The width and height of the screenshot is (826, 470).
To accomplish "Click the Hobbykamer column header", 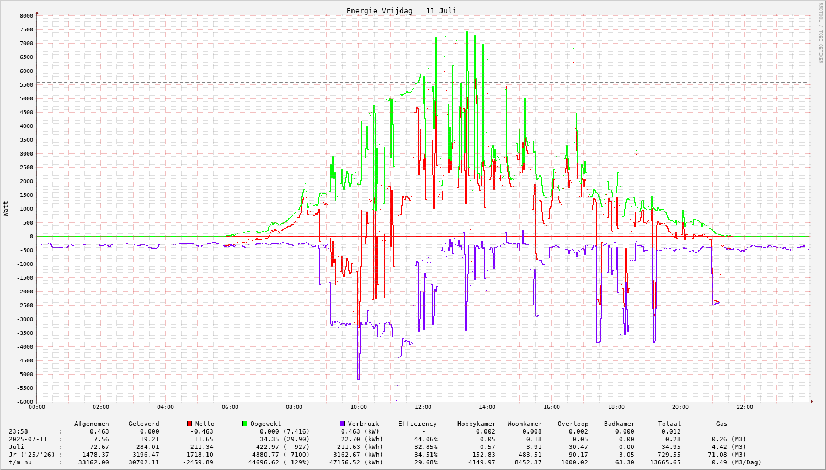I will pyautogui.click(x=476, y=424).
